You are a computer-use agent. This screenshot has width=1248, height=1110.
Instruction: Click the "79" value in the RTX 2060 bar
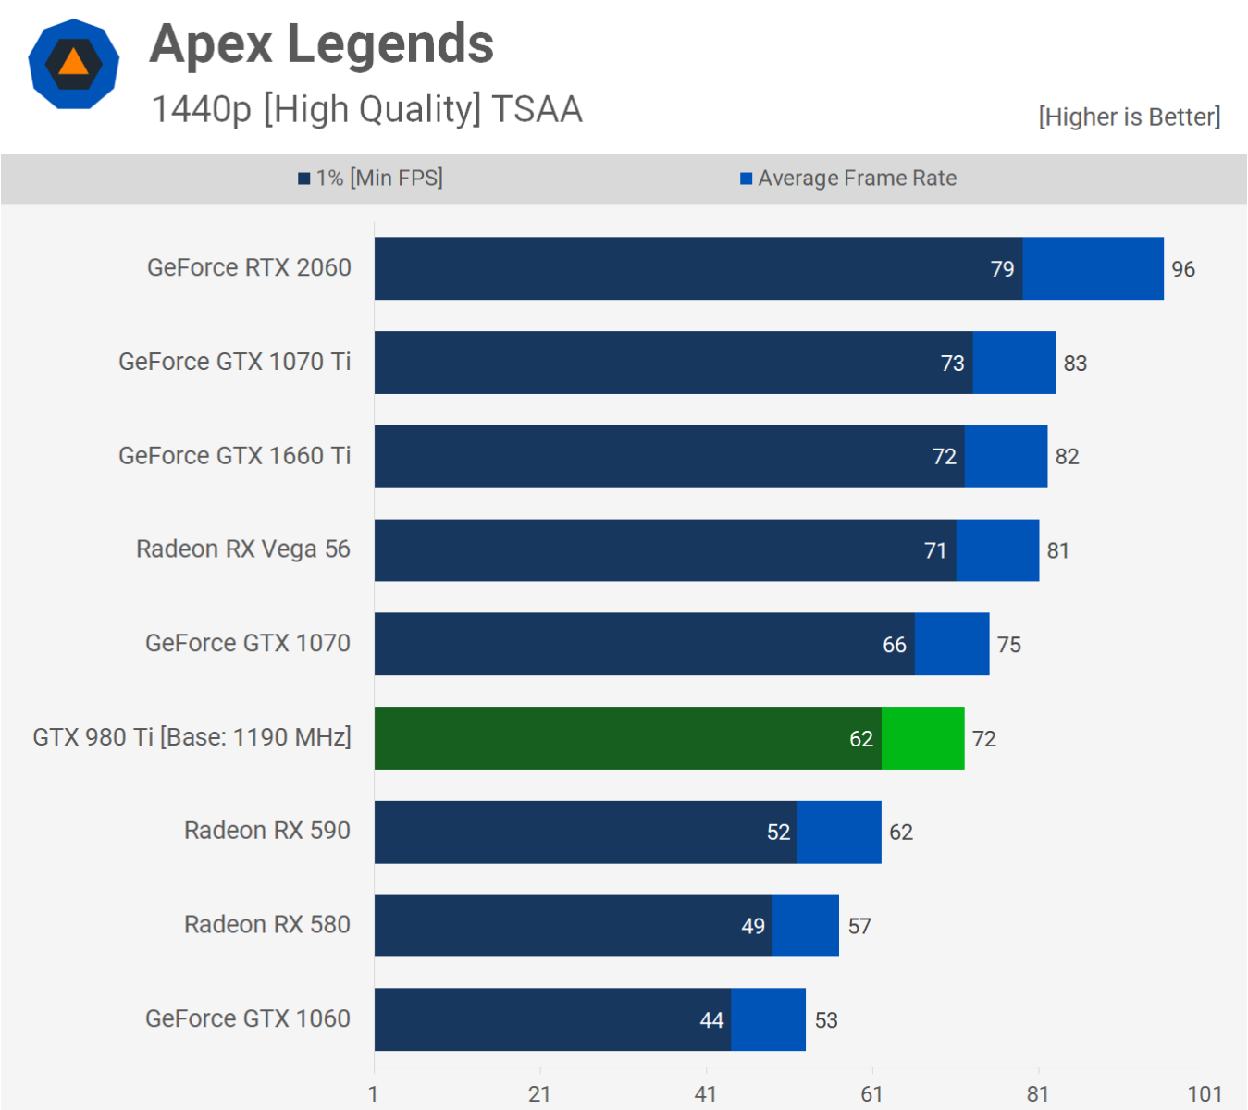click(1003, 269)
